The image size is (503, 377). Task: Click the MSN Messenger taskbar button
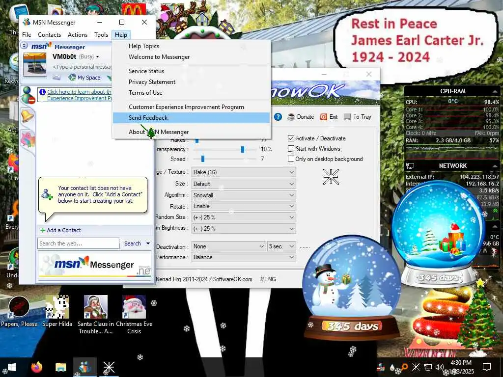pyautogui.click(x=84, y=367)
